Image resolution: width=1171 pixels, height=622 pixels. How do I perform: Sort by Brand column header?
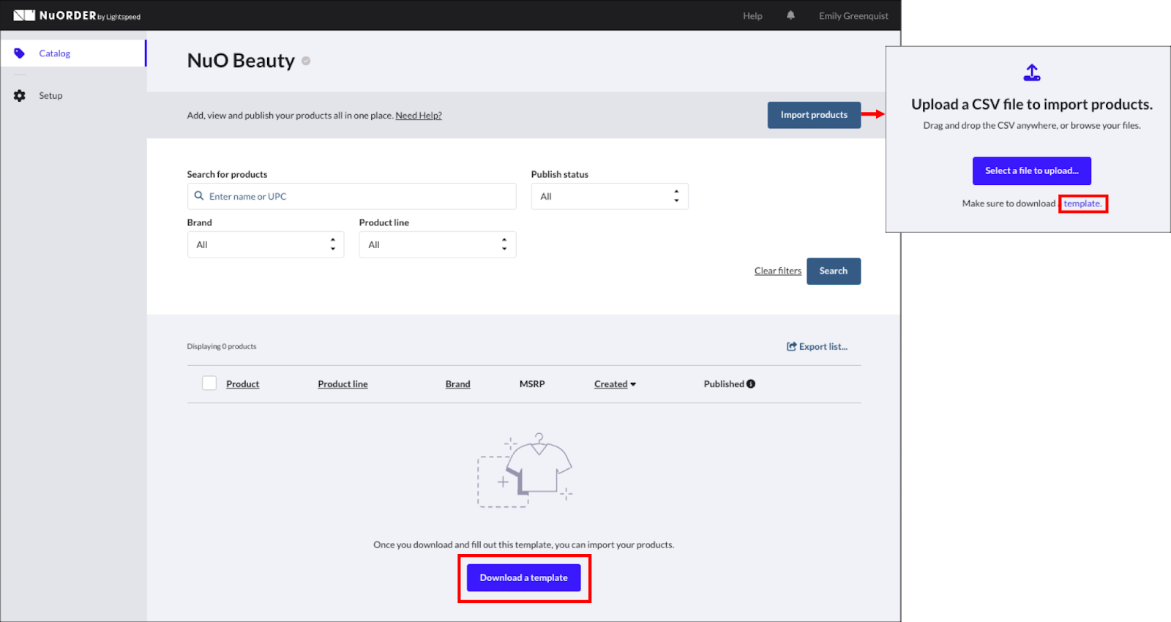[x=458, y=384]
